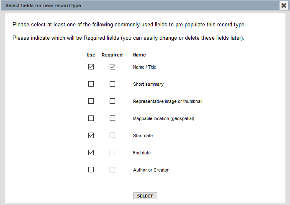Viewport: 290px width, 205px height.
Task: Mark Start date as Required
Action: 112,136
